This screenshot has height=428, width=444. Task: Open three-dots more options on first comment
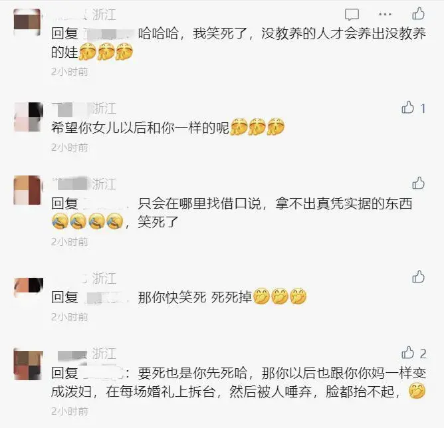point(385,14)
